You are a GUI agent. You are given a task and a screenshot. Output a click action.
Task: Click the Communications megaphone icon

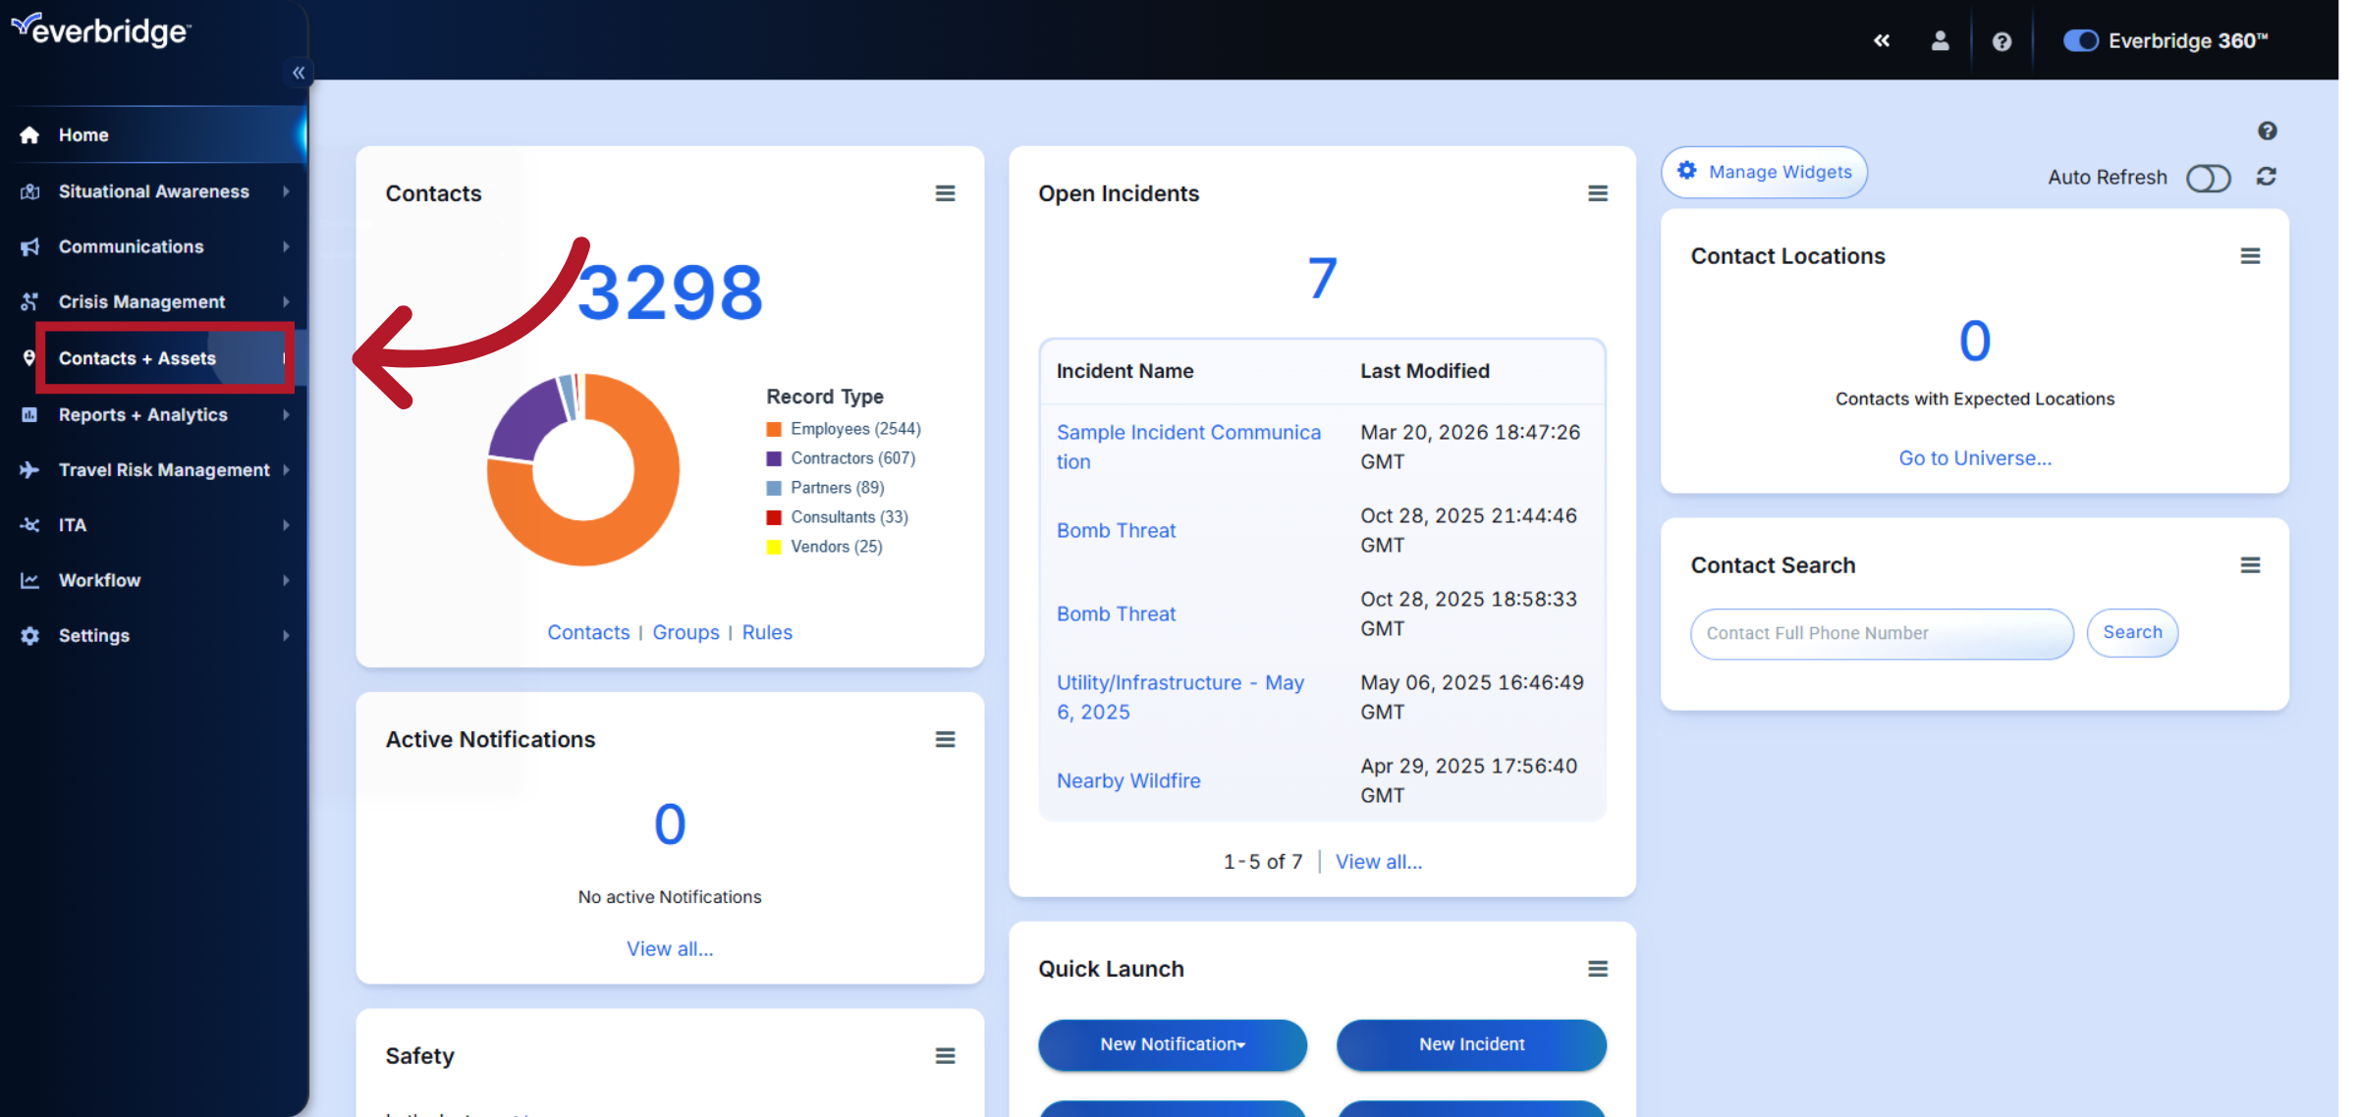pos(30,246)
